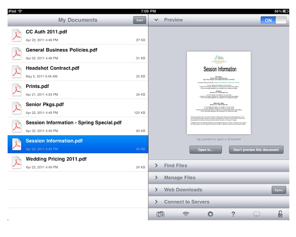Tap the 7:09 PM clock in status bar
This screenshot has width=296, height=237.
click(148, 11)
